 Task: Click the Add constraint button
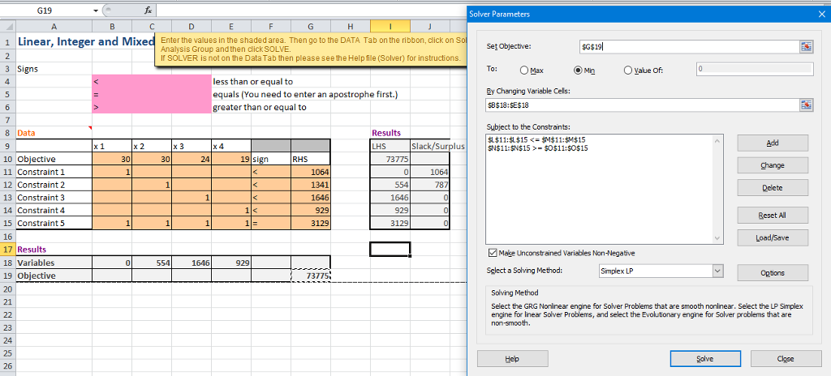[773, 143]
